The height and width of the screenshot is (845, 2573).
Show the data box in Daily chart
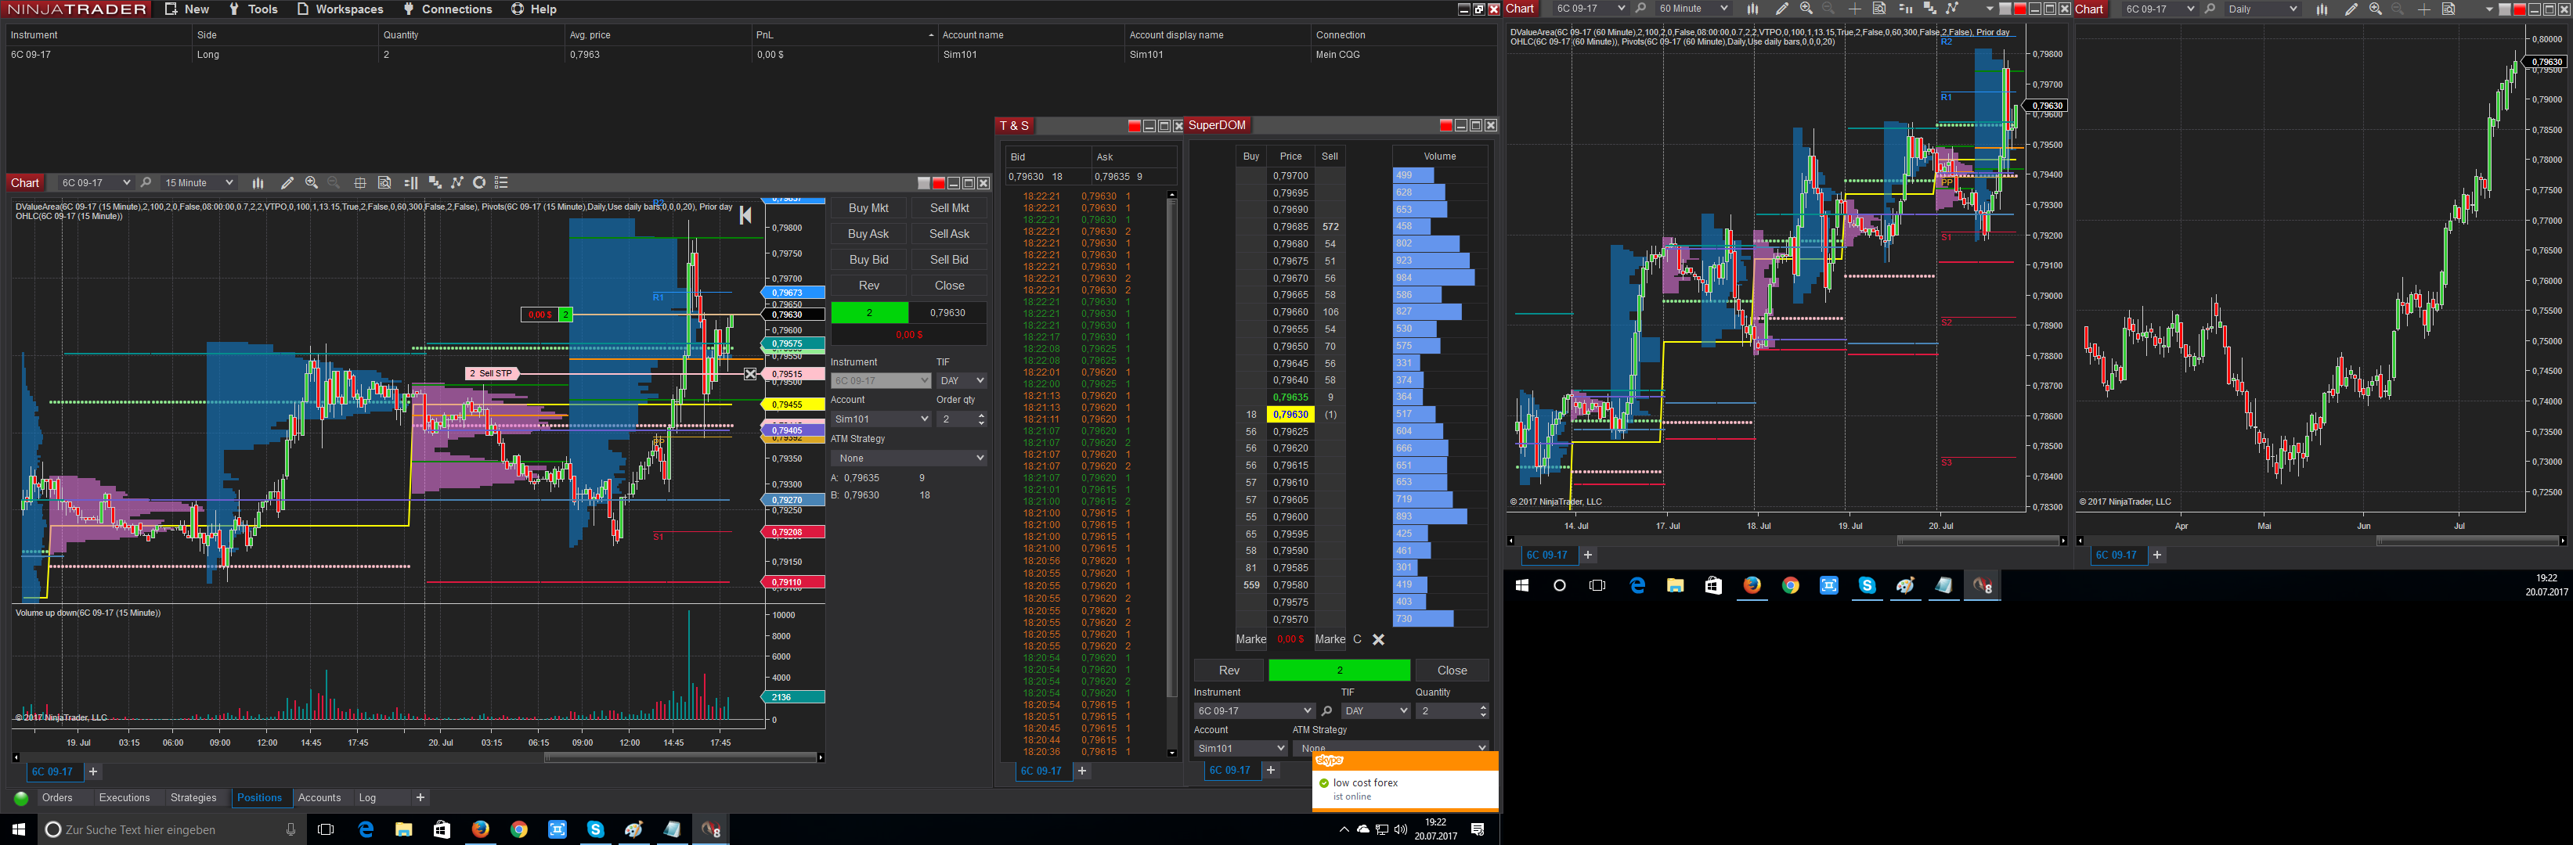click(2448, 9)
